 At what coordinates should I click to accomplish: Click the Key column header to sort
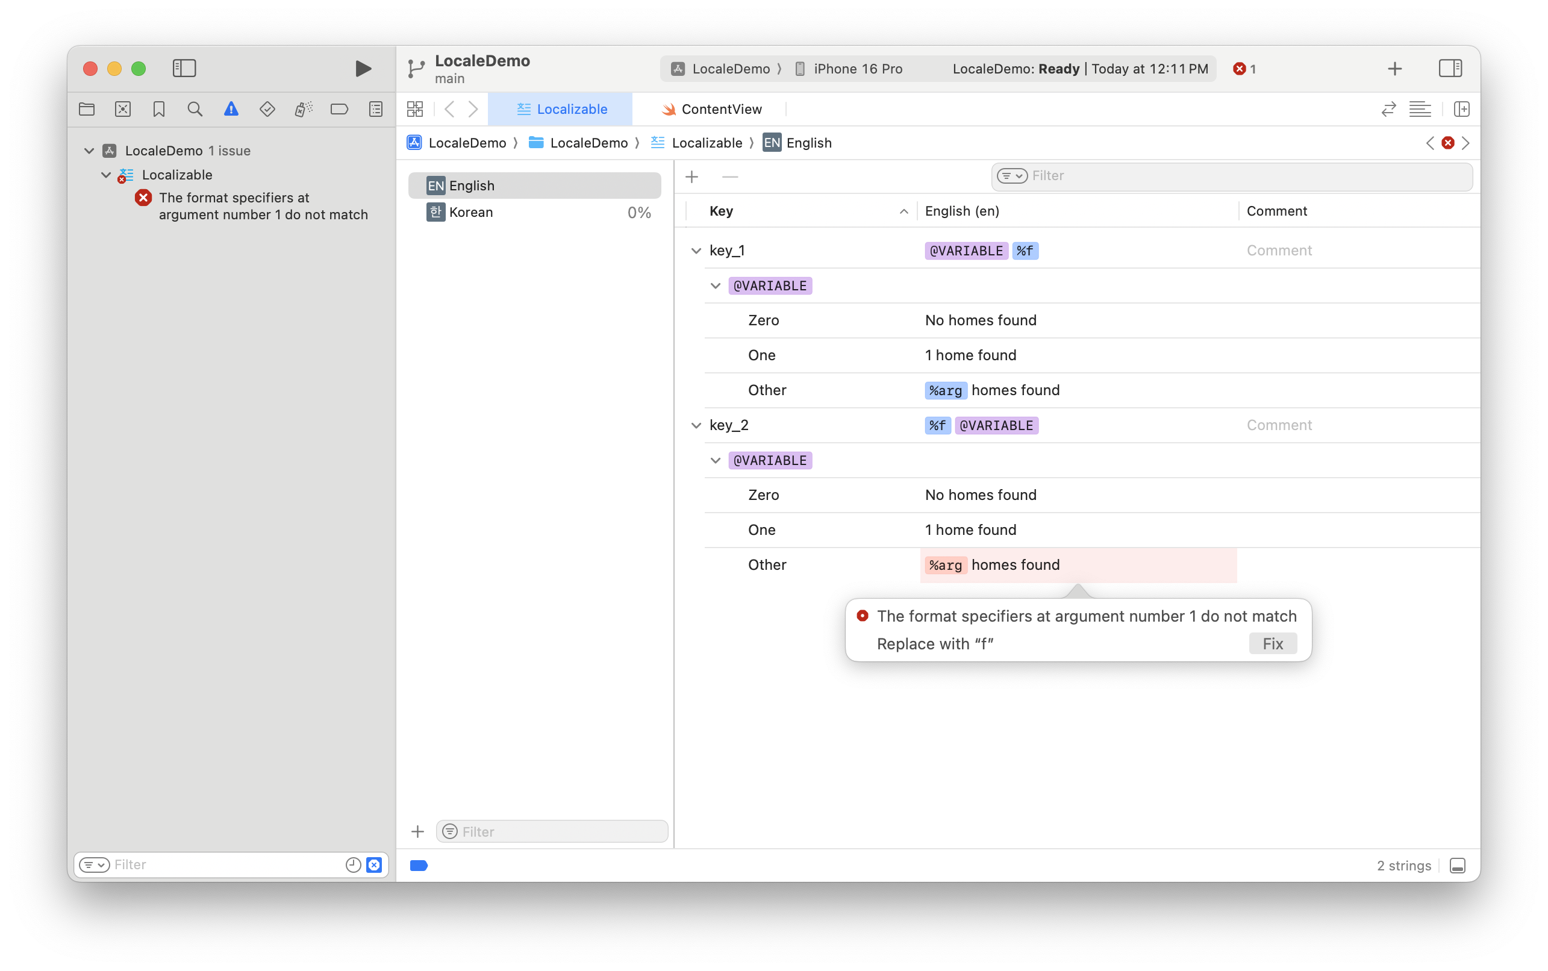click(x=721, y=211)
